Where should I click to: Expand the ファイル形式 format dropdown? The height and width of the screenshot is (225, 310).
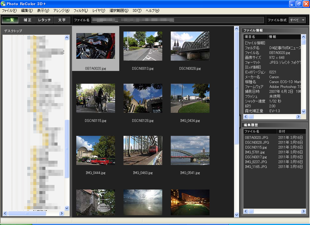coord(297,20)
